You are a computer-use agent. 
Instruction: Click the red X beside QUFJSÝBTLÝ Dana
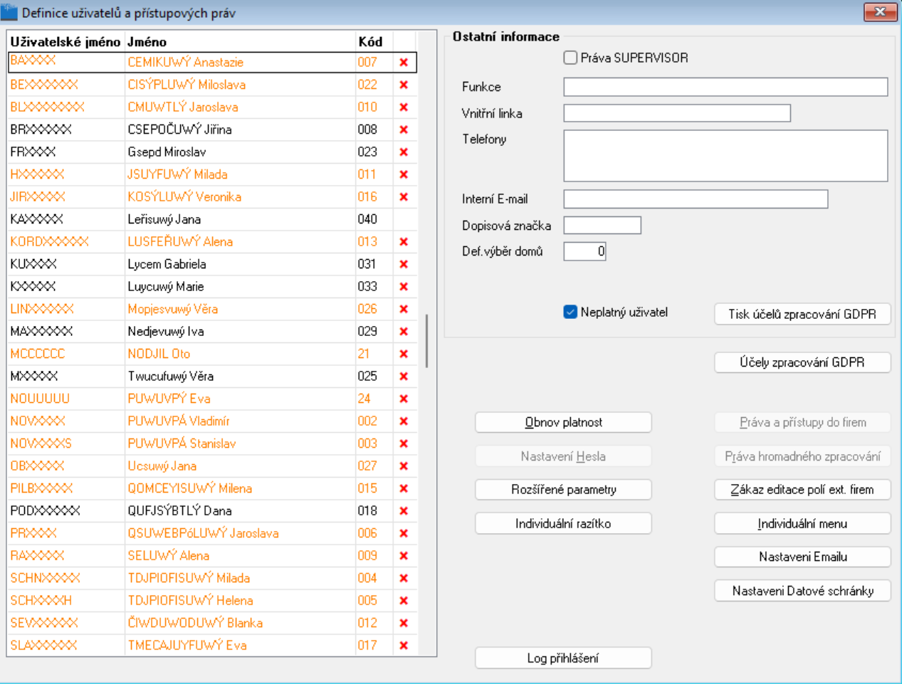(x=404, y=511)
